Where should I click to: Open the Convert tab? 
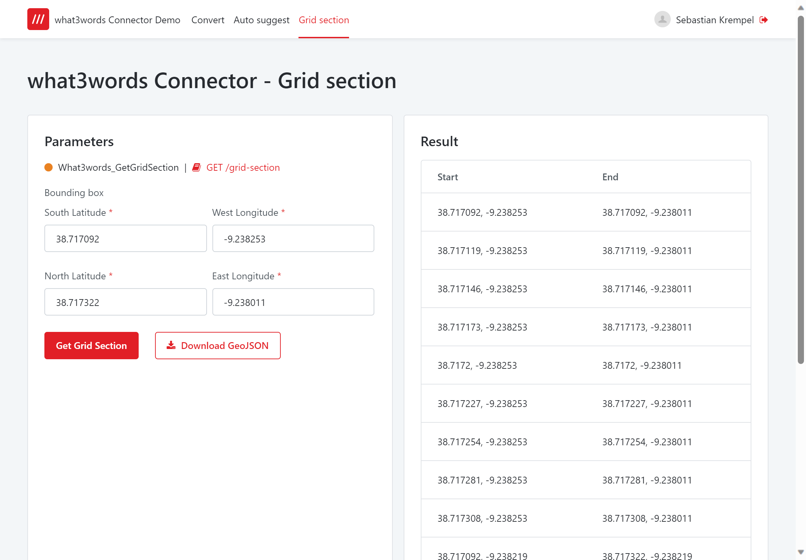(207, 20)
